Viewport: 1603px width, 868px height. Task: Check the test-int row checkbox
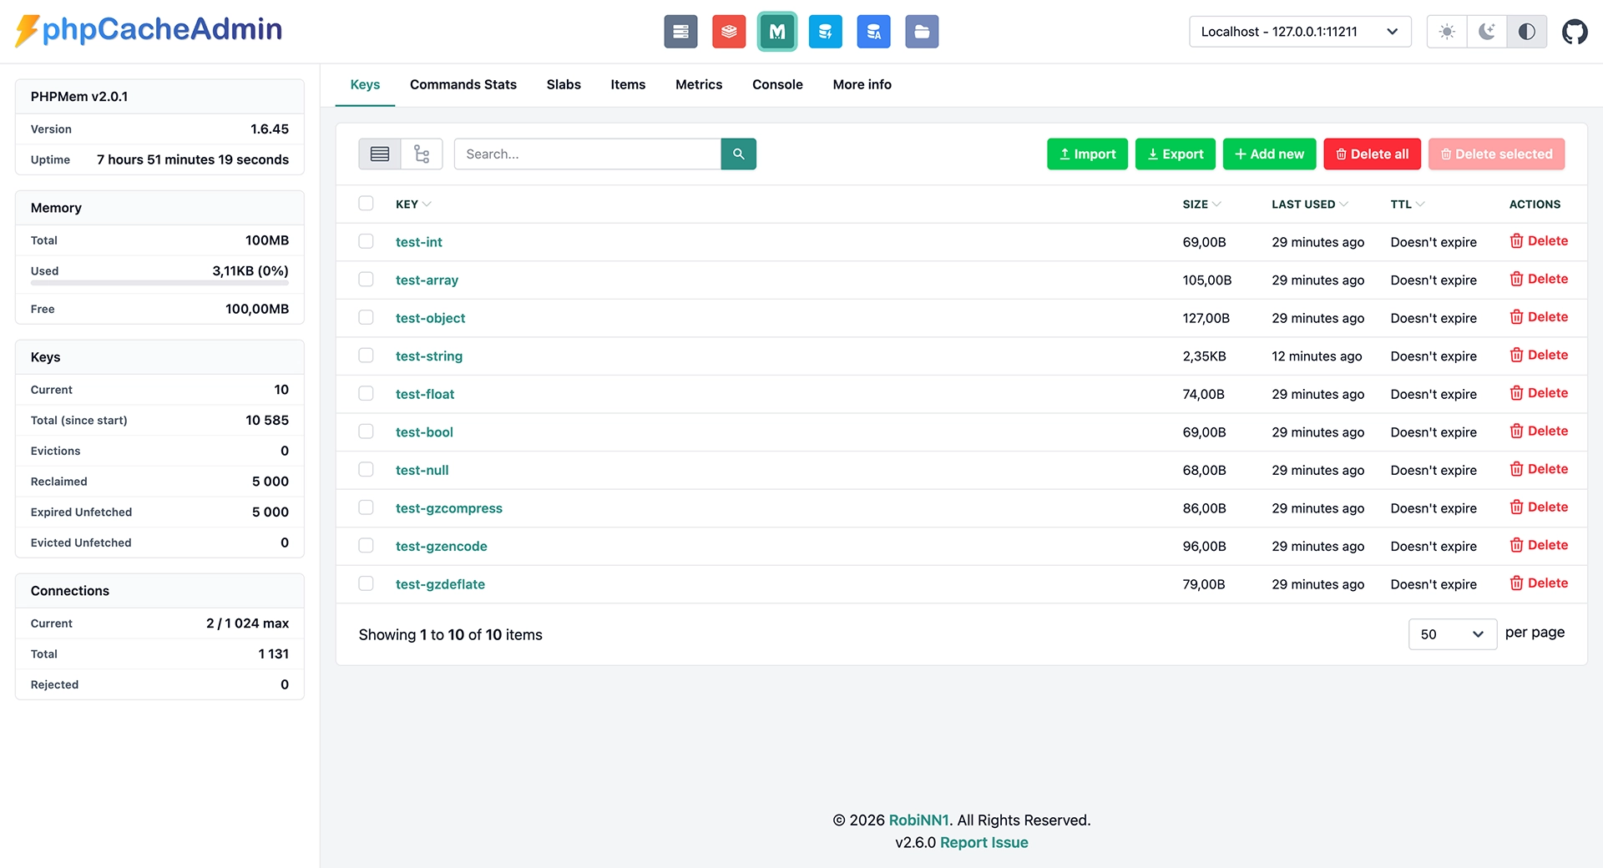point(366,241)
